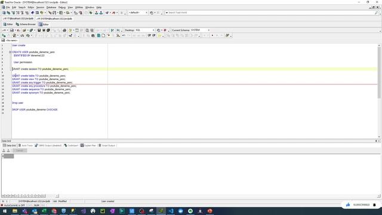Screen dimensions: 382x215
Task: Open the default workspace dropdown
Action: click(138, 13)
